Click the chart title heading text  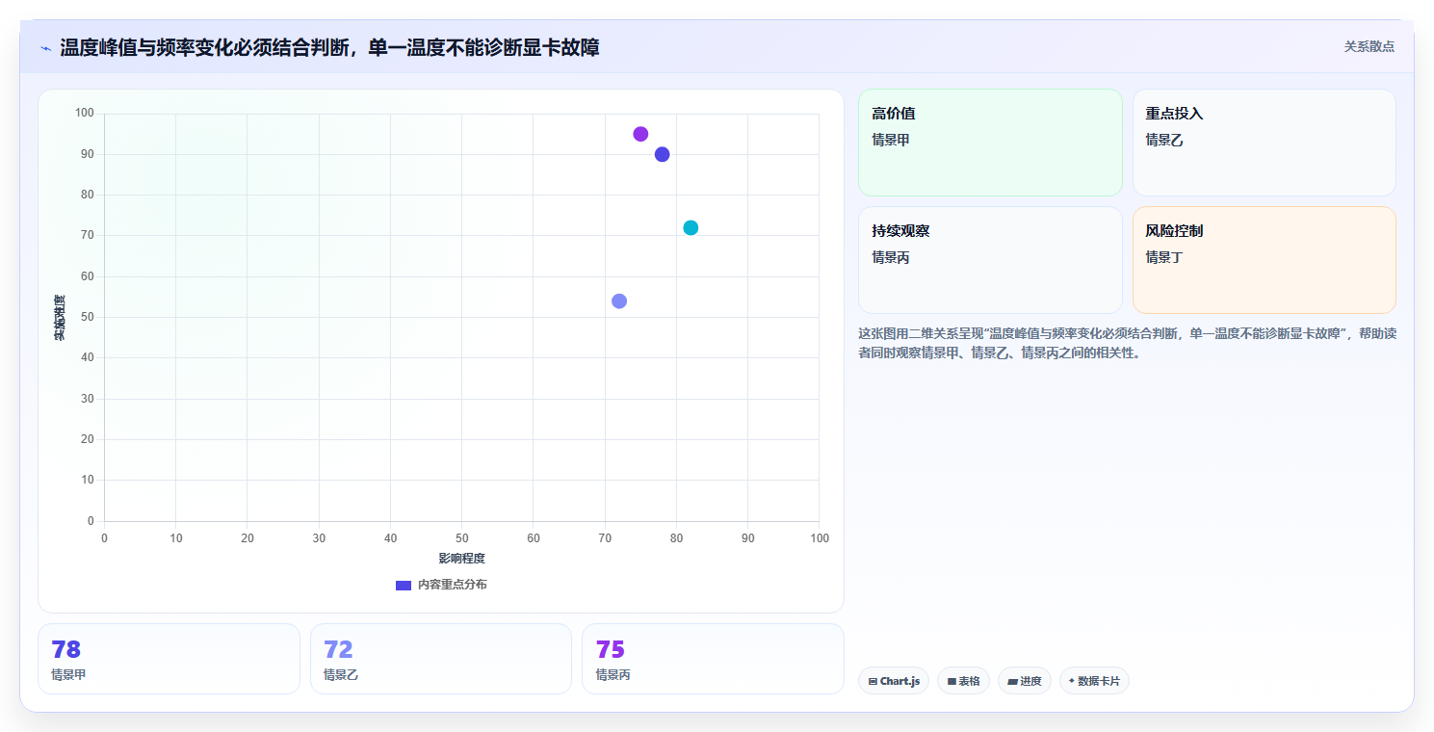pos(329,47)
